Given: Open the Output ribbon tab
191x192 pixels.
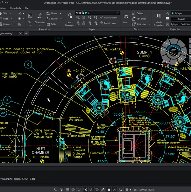Looking at the screenshot, I should click(3, 8).
